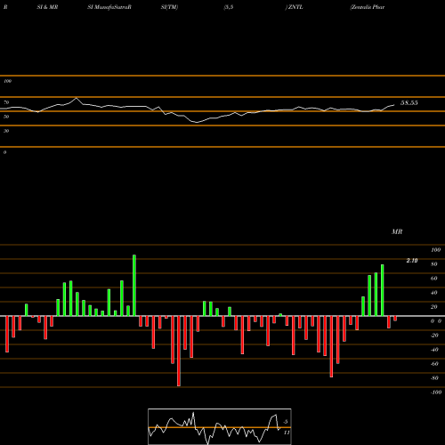Click the SI & MR header label

47,7
